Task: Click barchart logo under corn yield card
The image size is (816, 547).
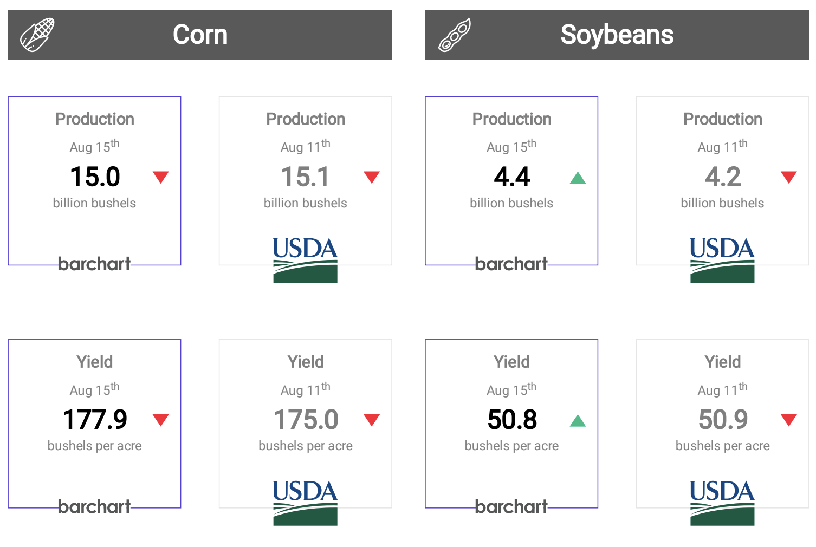Action: pos(94,506)
